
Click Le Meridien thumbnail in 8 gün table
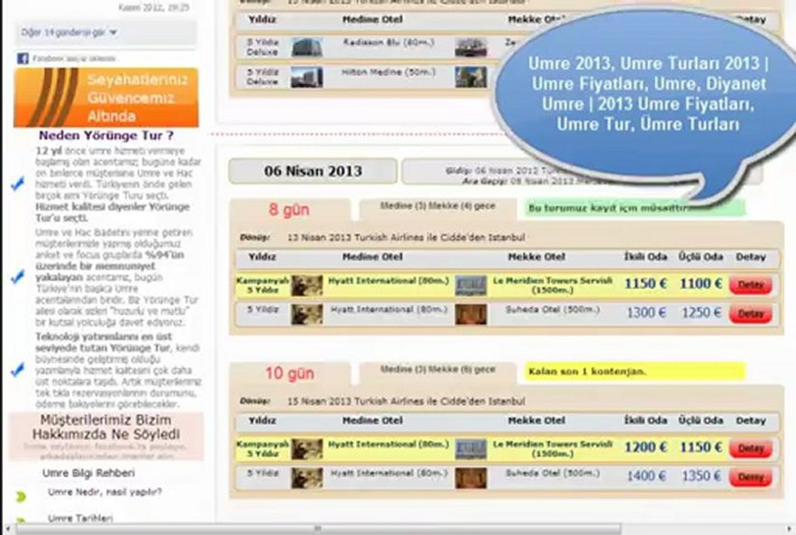pos(470,285)
